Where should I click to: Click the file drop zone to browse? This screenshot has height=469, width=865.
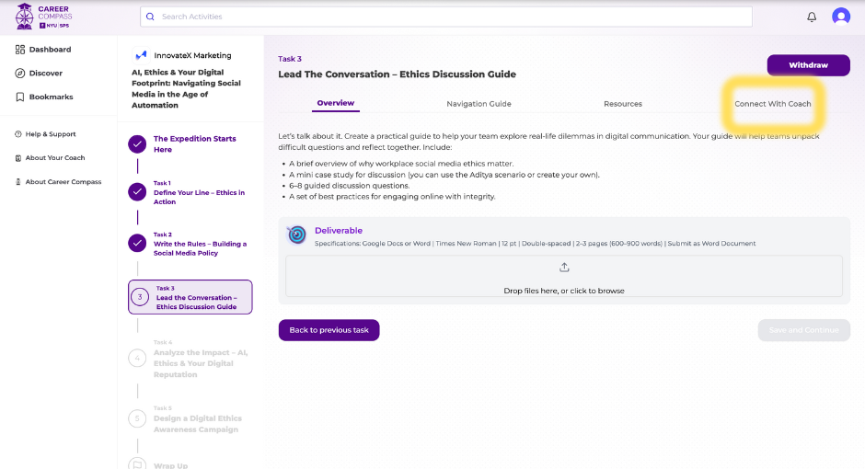[563, 277]
